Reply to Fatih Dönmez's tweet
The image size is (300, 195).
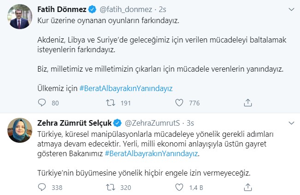point(42,102)
